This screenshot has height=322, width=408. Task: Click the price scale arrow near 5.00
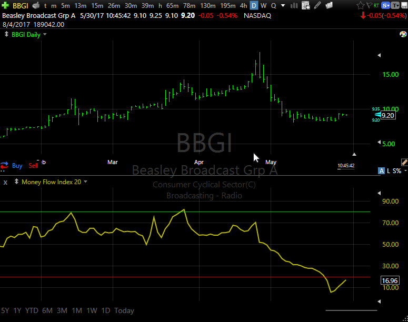[379, 142]
